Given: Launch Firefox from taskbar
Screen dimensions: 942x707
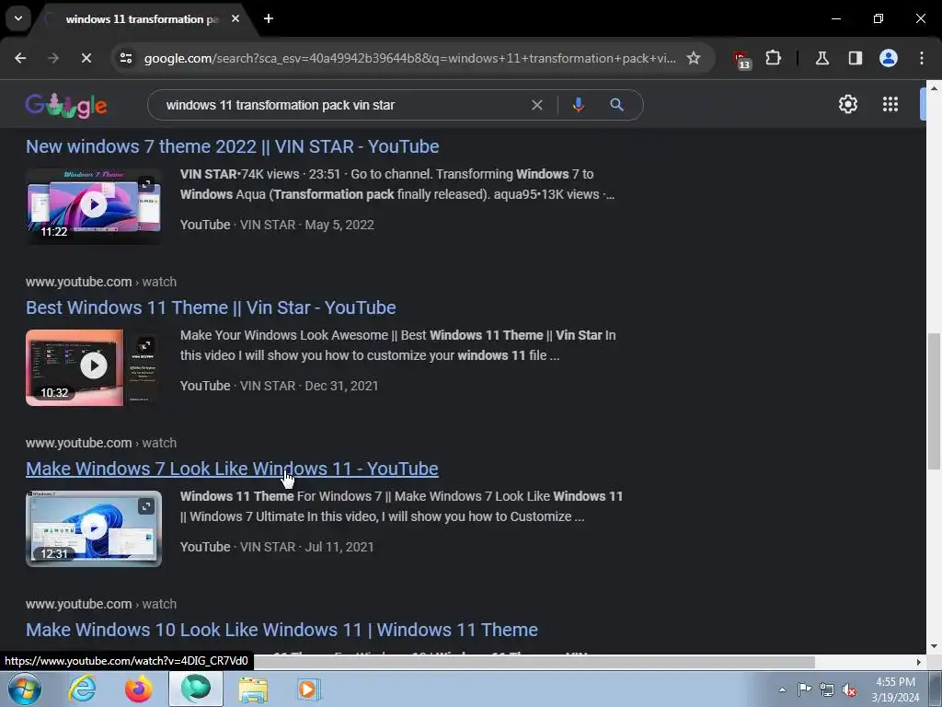Looking at the screenshot, I should click(x=138, y=689).
